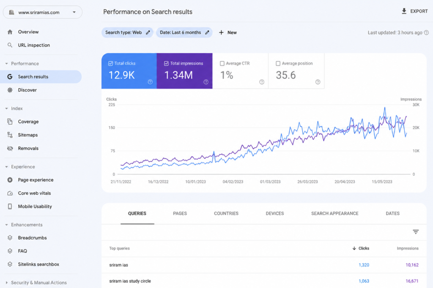
Task: Click the Mobile Usability menu label
Action: 35,206
